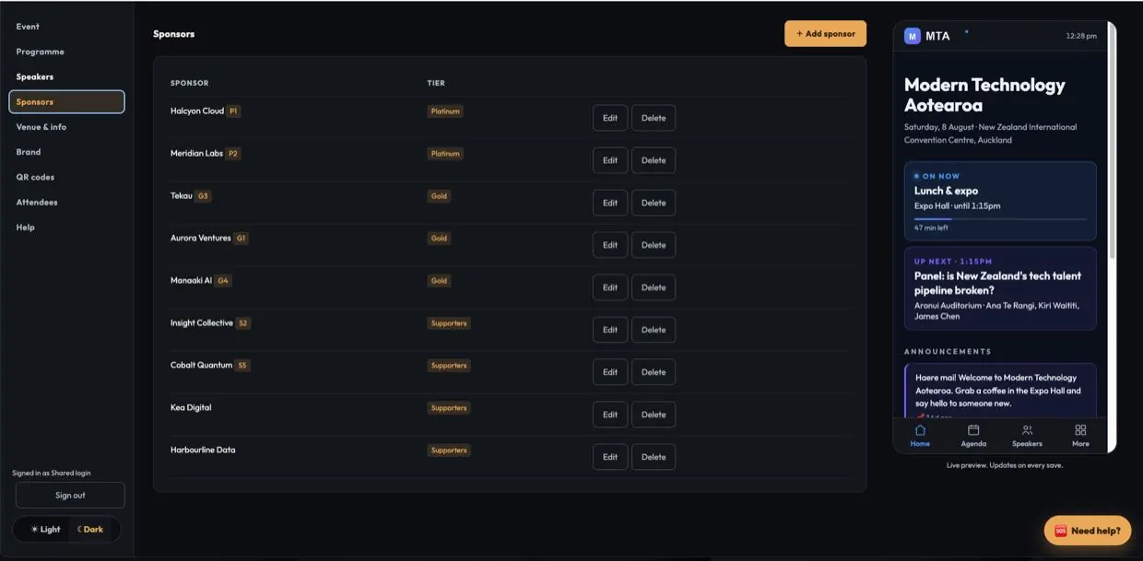Open the Speakers icon in phone preview
1143x561 pixels.
(x=1027, y=429)
